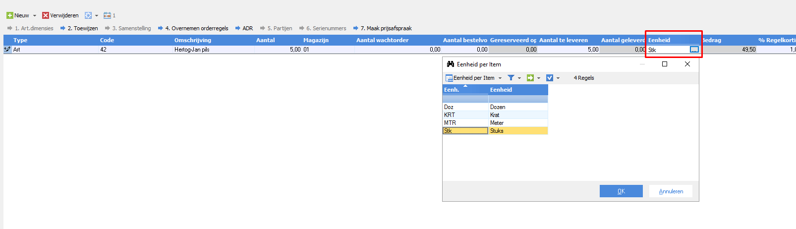Click the green Nieuw plus icon

(x=9, y=15)
